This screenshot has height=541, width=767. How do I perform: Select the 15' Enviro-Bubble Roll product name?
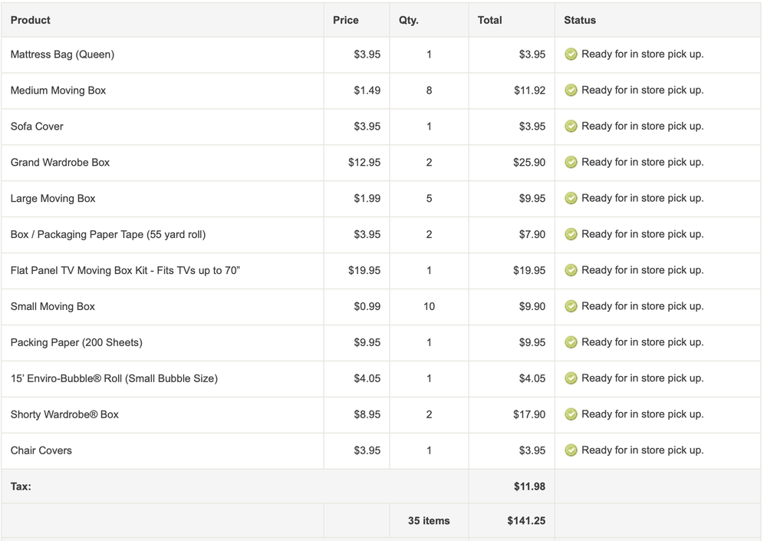point(114,378)
